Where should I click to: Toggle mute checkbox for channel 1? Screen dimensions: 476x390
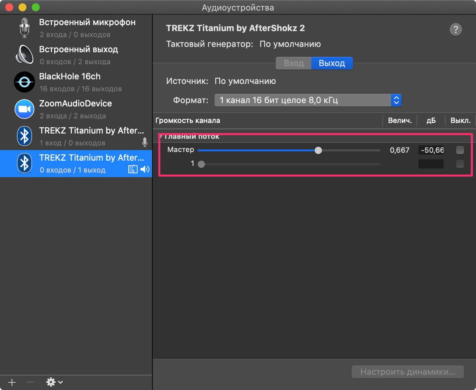(x=460, y=164)
